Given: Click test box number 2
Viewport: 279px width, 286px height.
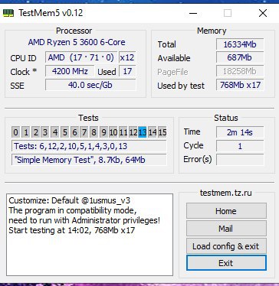Looking at the screenshot, I should [x=35, y=132].
